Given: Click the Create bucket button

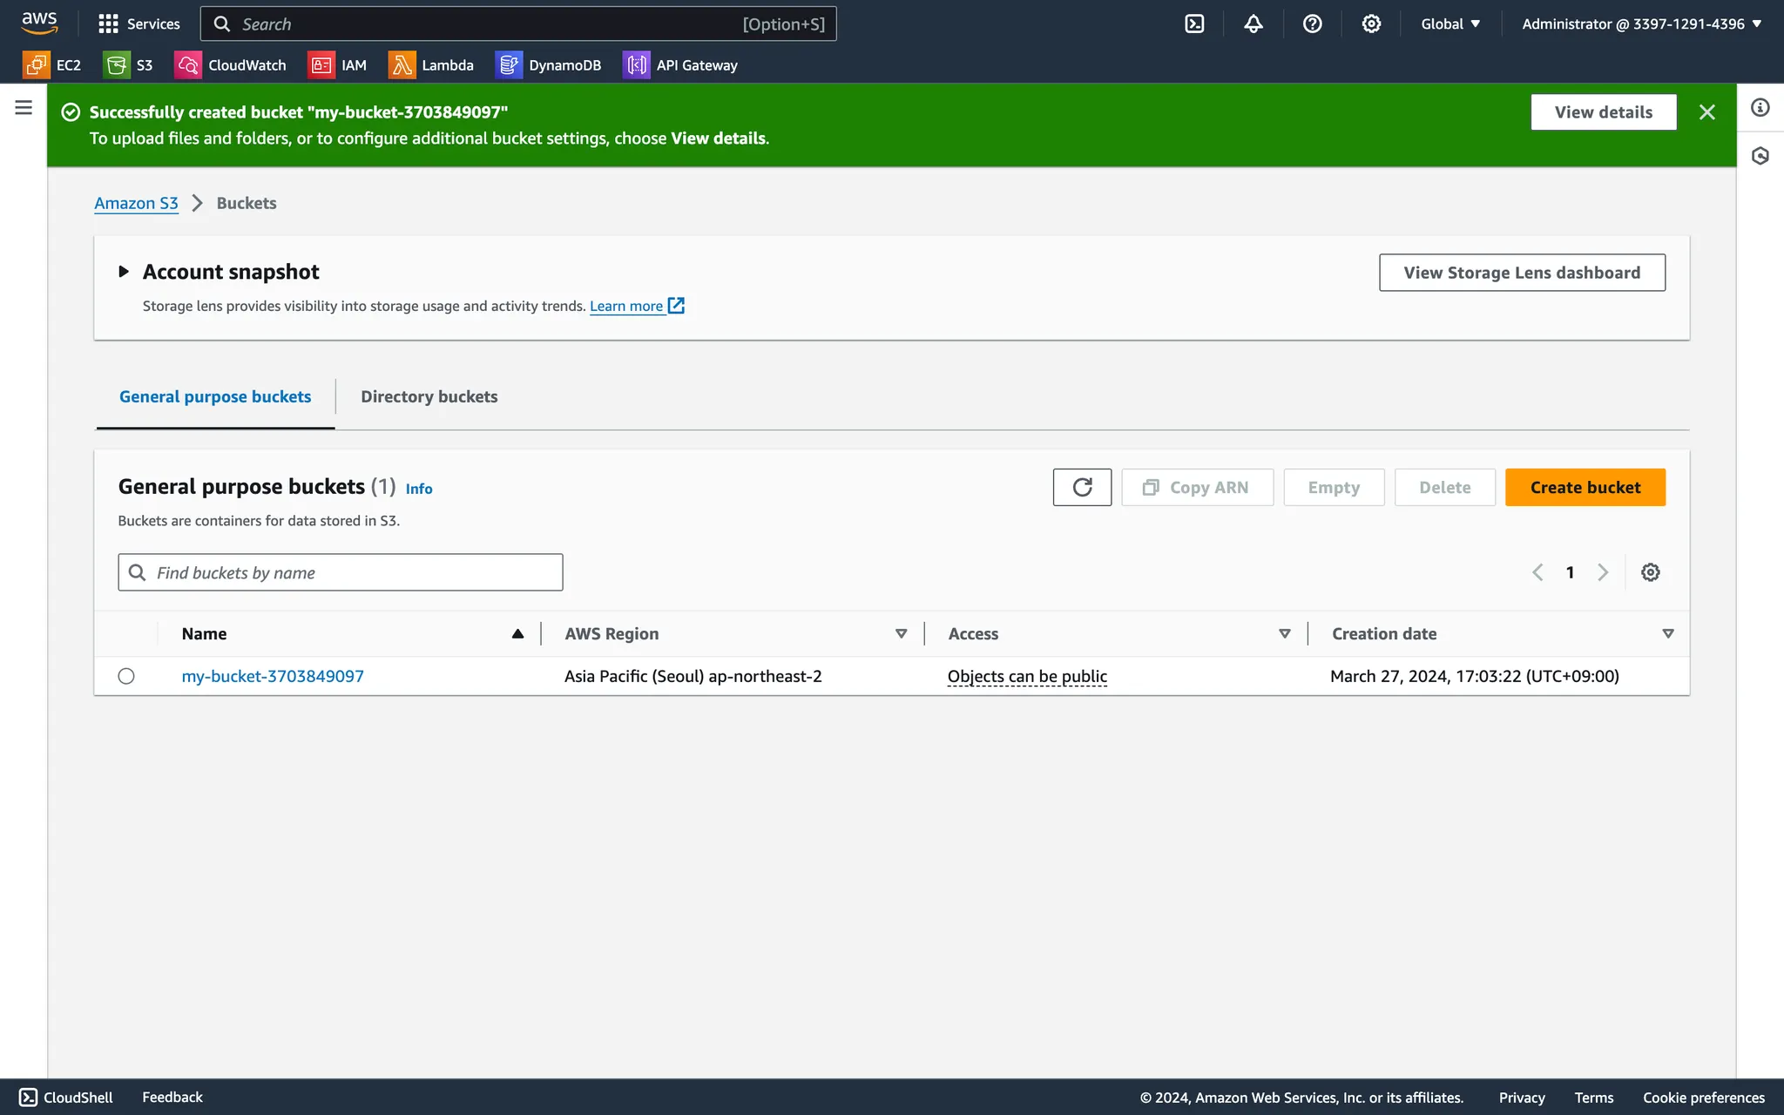Looking at the screenshot, I should (1585, 487).
